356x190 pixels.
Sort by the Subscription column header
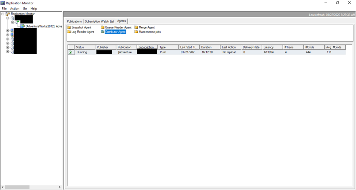pos(148,47)
